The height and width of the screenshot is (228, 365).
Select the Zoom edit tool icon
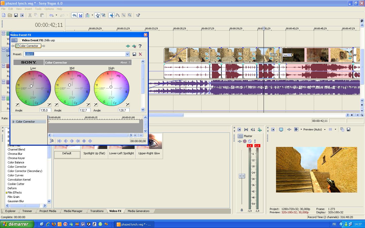130,15
